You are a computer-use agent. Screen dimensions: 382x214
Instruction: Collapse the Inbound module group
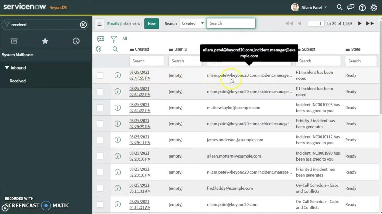(x=16, y=68)
